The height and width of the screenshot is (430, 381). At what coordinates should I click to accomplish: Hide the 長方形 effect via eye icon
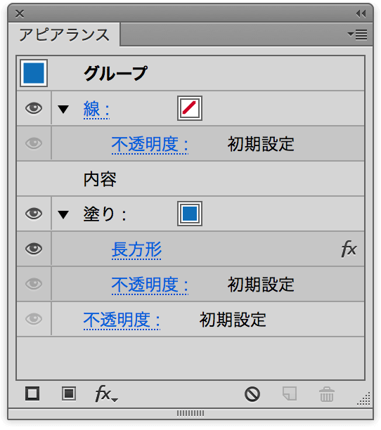[x=34, y=249]
